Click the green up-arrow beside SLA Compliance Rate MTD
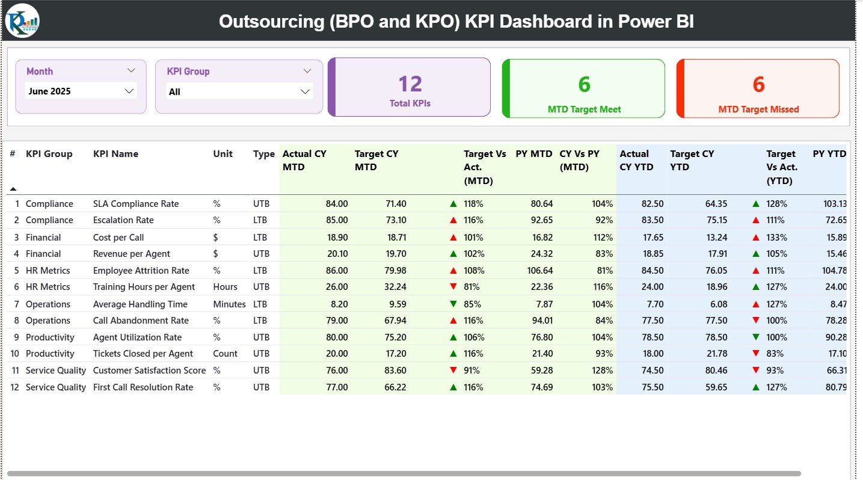Viewport: 863px width, 480px height. coord(454,203)
